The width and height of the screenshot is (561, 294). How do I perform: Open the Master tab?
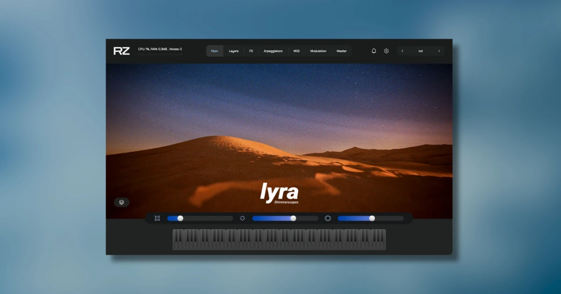tap(342, 51)
